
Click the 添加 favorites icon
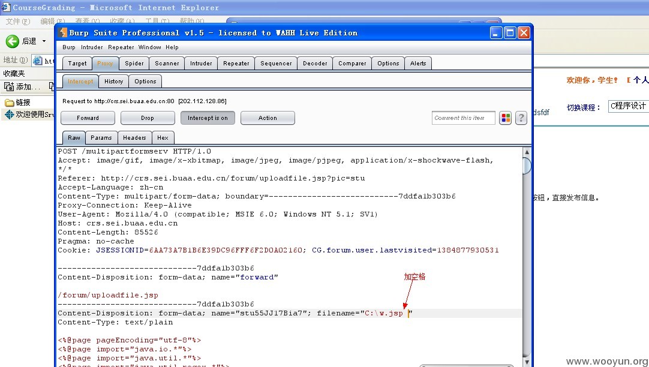coord(8,86)
